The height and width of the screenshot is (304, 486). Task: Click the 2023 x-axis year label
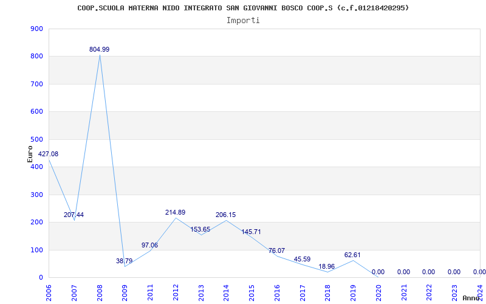pos(454,292)
